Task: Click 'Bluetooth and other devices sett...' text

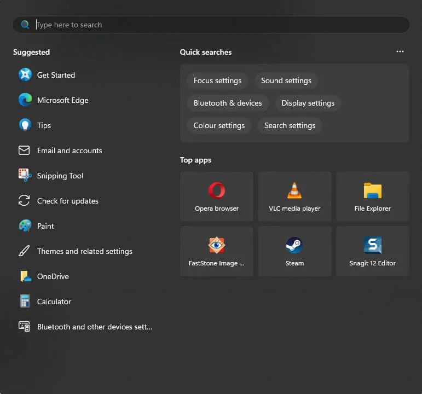Action: coord(95,327)
